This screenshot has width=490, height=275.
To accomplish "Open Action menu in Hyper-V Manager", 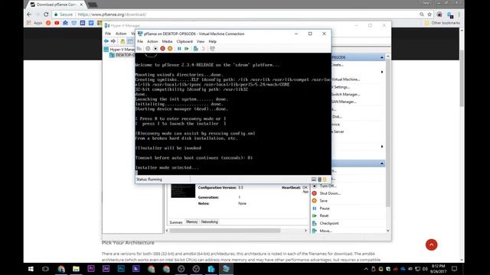I will pyautogui.click(x=121, y=34).
